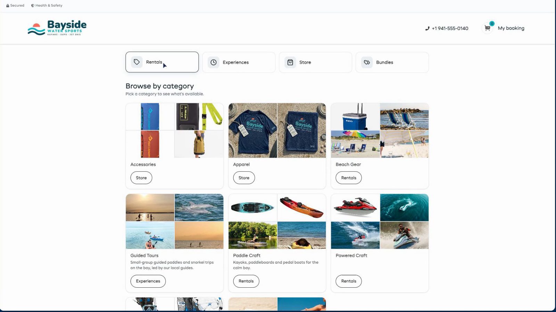Click the Accessories category title
This screenshot has height=312, width=556.
[x=143, y=165]
